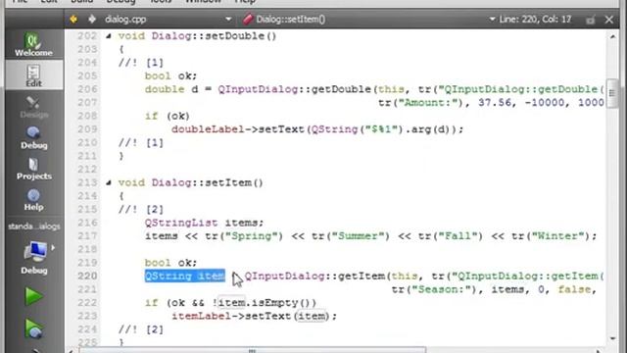Open the Projects mode
Screen dimensions: 627x353
[x=33, y=168]
